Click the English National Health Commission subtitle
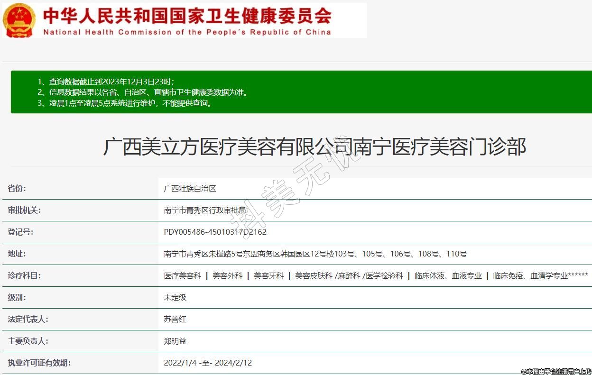 pyautogui.click(x=187, y=32)
